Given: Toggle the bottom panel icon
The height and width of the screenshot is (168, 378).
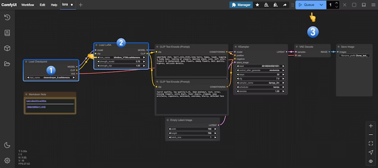Looking at the screenshot, I should pyautogui.click(x=364, y=5).
